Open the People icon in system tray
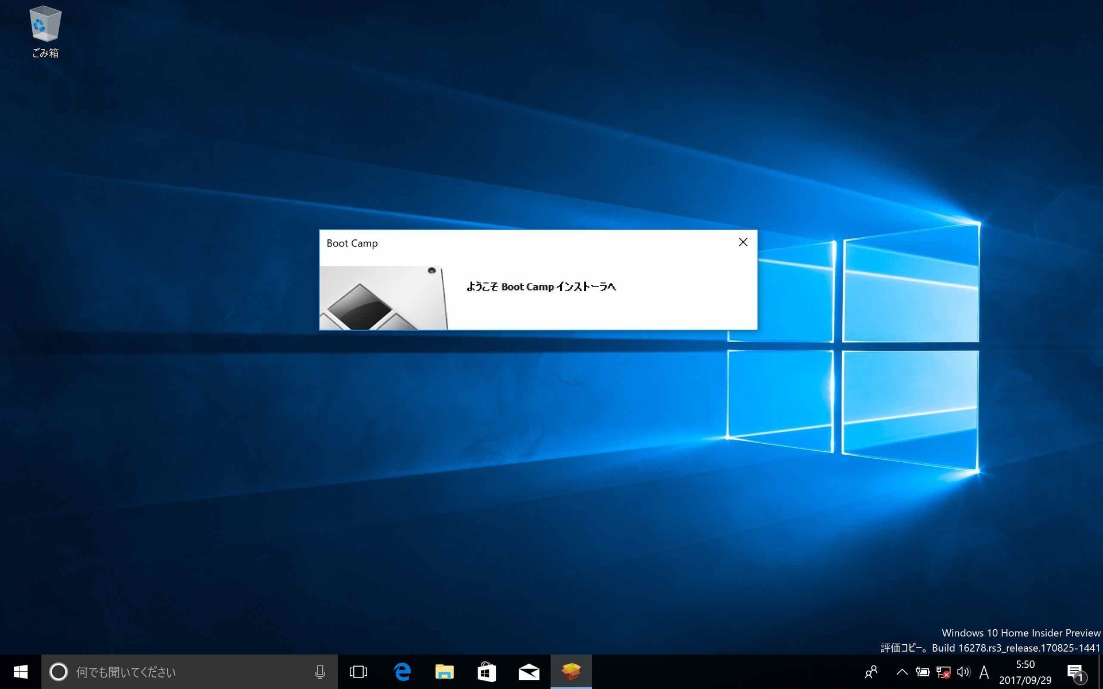This screenshot has width=1103, height=689. [x=871, y=672]
